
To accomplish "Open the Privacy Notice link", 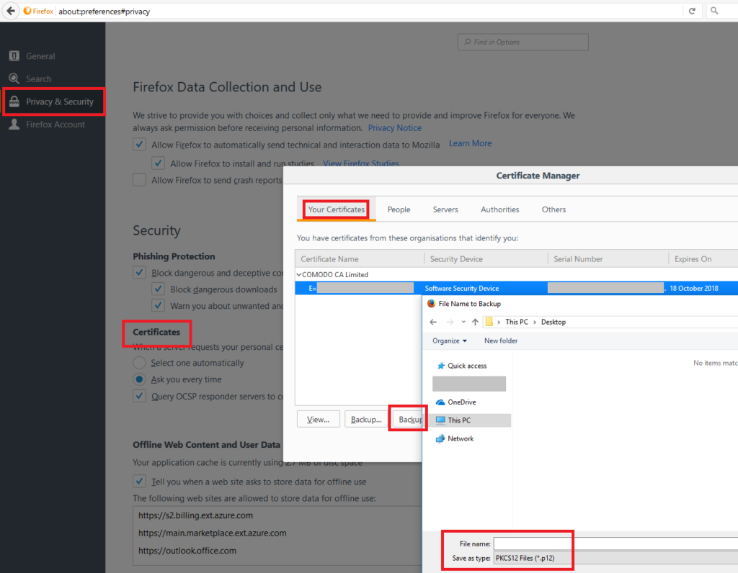I will [394, 128].
